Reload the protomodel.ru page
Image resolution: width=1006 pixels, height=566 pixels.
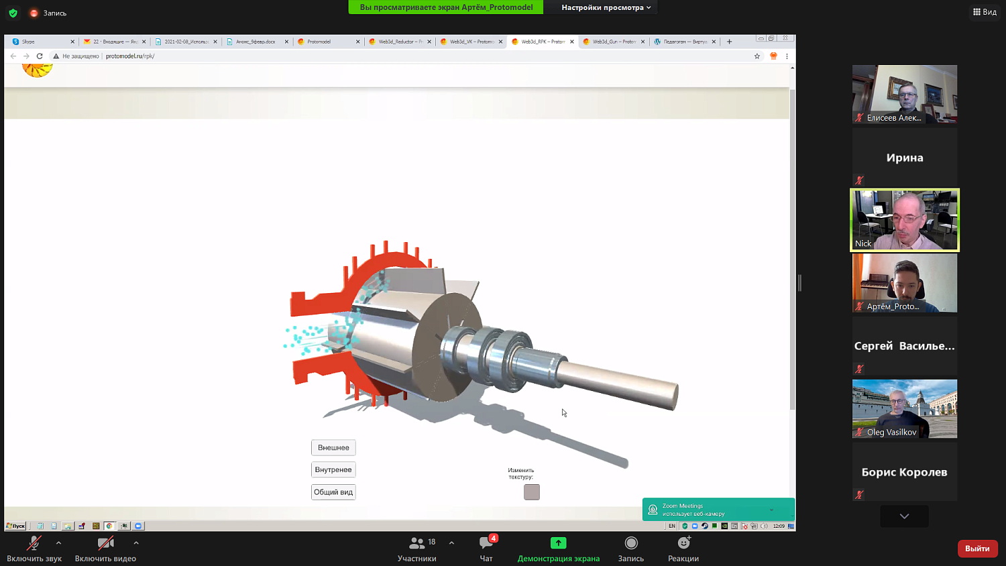pos(40,56)
